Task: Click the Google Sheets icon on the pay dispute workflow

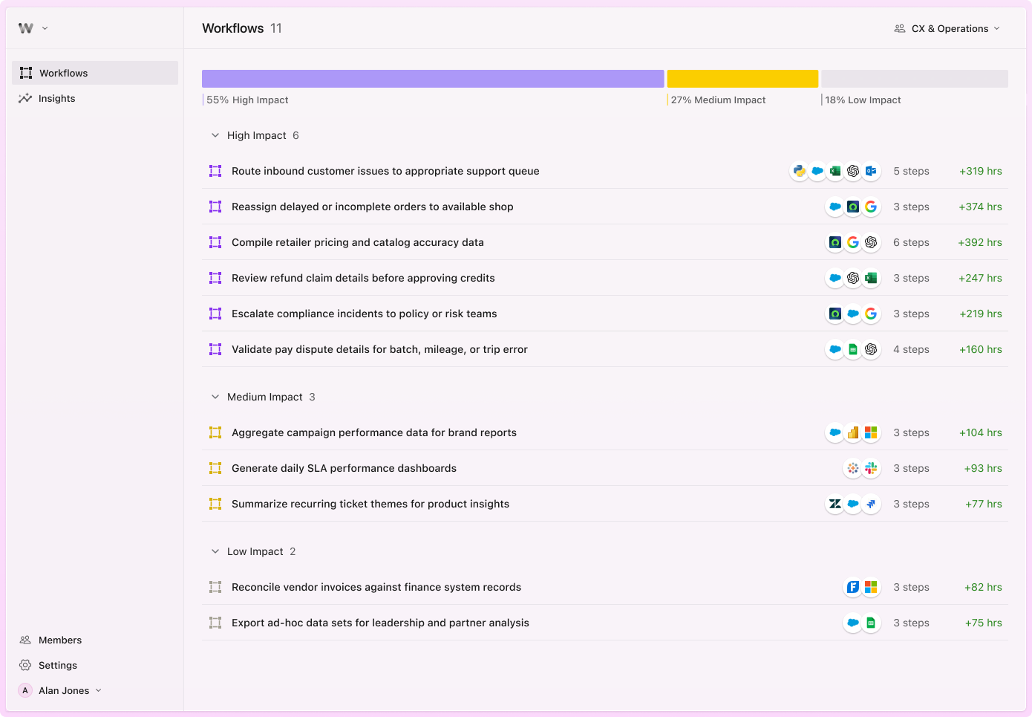Action: (853, 349)
